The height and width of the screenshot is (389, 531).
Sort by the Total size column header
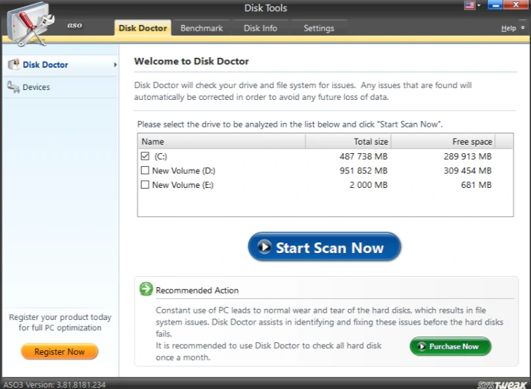click(x=348, y=141)
